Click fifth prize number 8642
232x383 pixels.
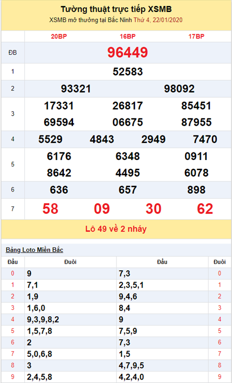(59, 173)
